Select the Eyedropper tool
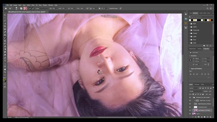217x122 pixels. (x=5, y=32)
